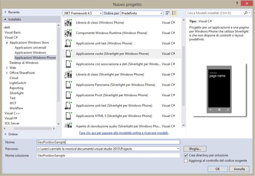Enable Aggiungi al controllo del codice sorgente
Screen dimensions: 255x176
(186, 161)
